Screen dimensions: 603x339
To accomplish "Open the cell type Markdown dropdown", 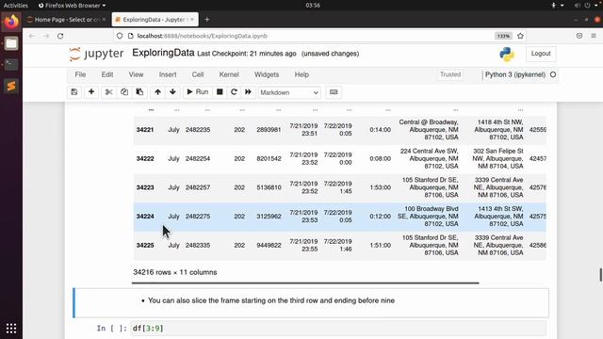I will [289, 92].
